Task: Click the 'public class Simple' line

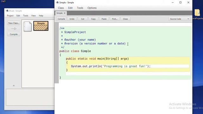Action: point(75,51)
